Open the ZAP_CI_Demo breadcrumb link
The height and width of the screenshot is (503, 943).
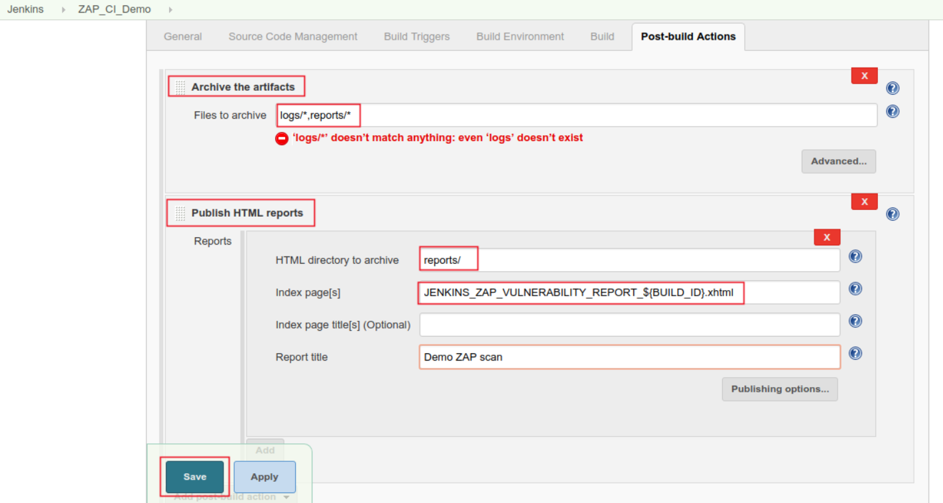[x=114, y=9]
